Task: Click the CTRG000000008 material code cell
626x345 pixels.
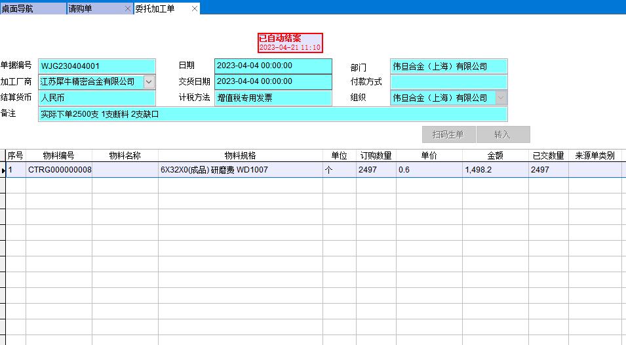Action: [59, 170]
